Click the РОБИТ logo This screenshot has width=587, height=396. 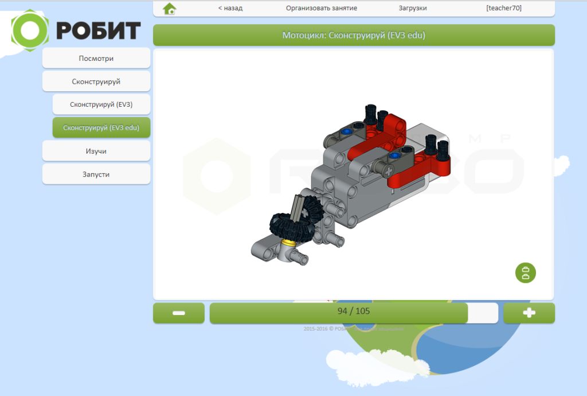click(x=76, y=30)
